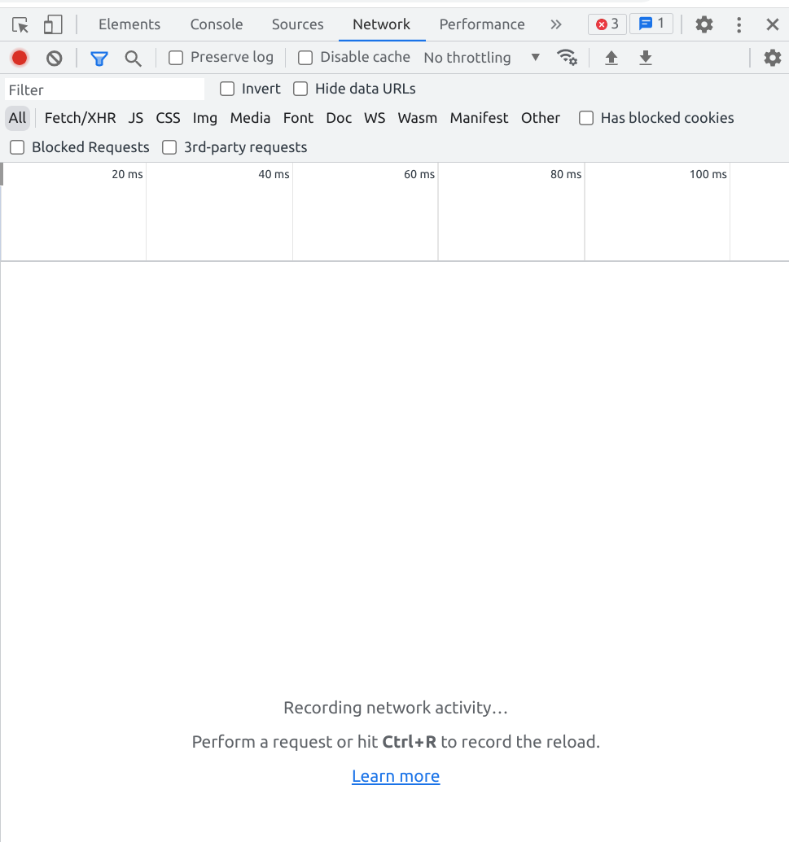
Task: Toggle the device toolbar icon
Action: tap(52, 24)
